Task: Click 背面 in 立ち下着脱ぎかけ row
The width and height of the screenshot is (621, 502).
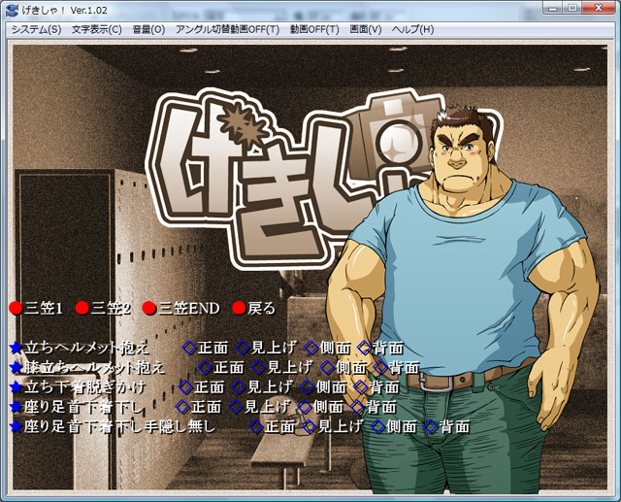Action: (x=376, y=387)
